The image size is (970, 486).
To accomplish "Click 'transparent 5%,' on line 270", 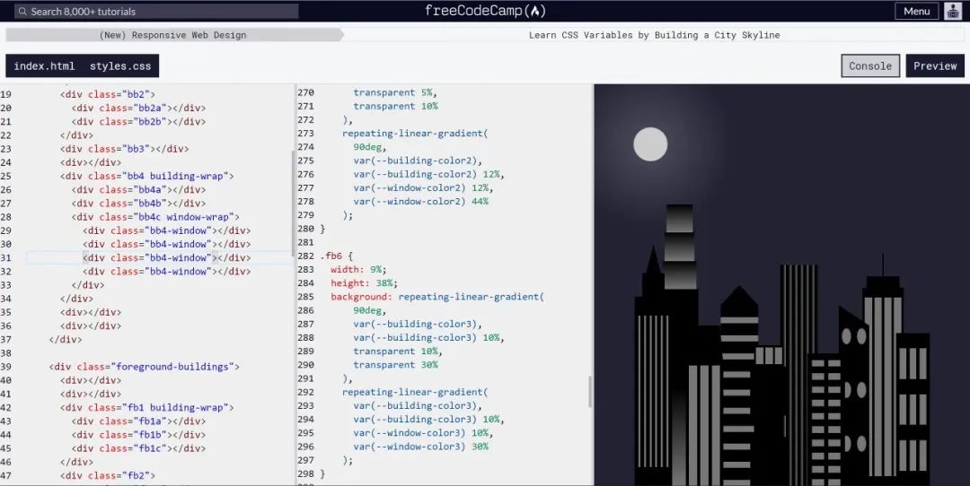I will (x=395, y=92).
